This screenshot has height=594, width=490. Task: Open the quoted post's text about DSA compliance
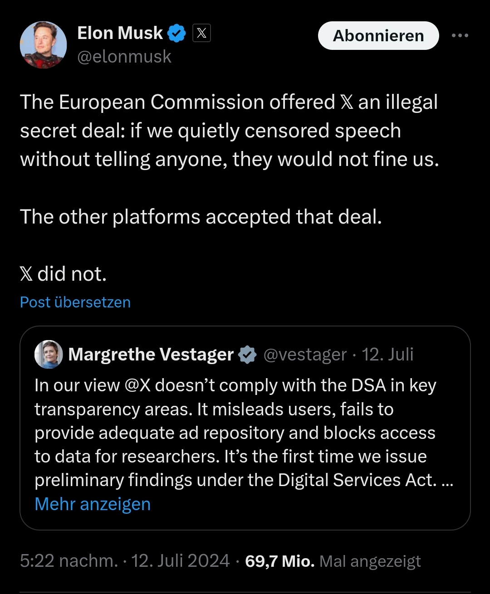(x=236, y=433)
